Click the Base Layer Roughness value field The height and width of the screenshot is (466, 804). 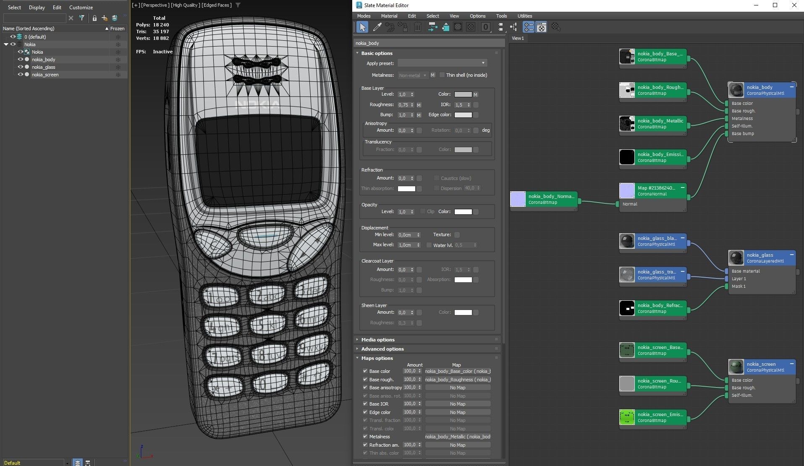coord(403,105)
